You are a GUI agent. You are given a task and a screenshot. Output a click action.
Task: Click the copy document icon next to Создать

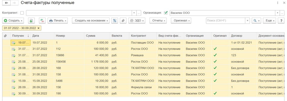click(31, 21)
